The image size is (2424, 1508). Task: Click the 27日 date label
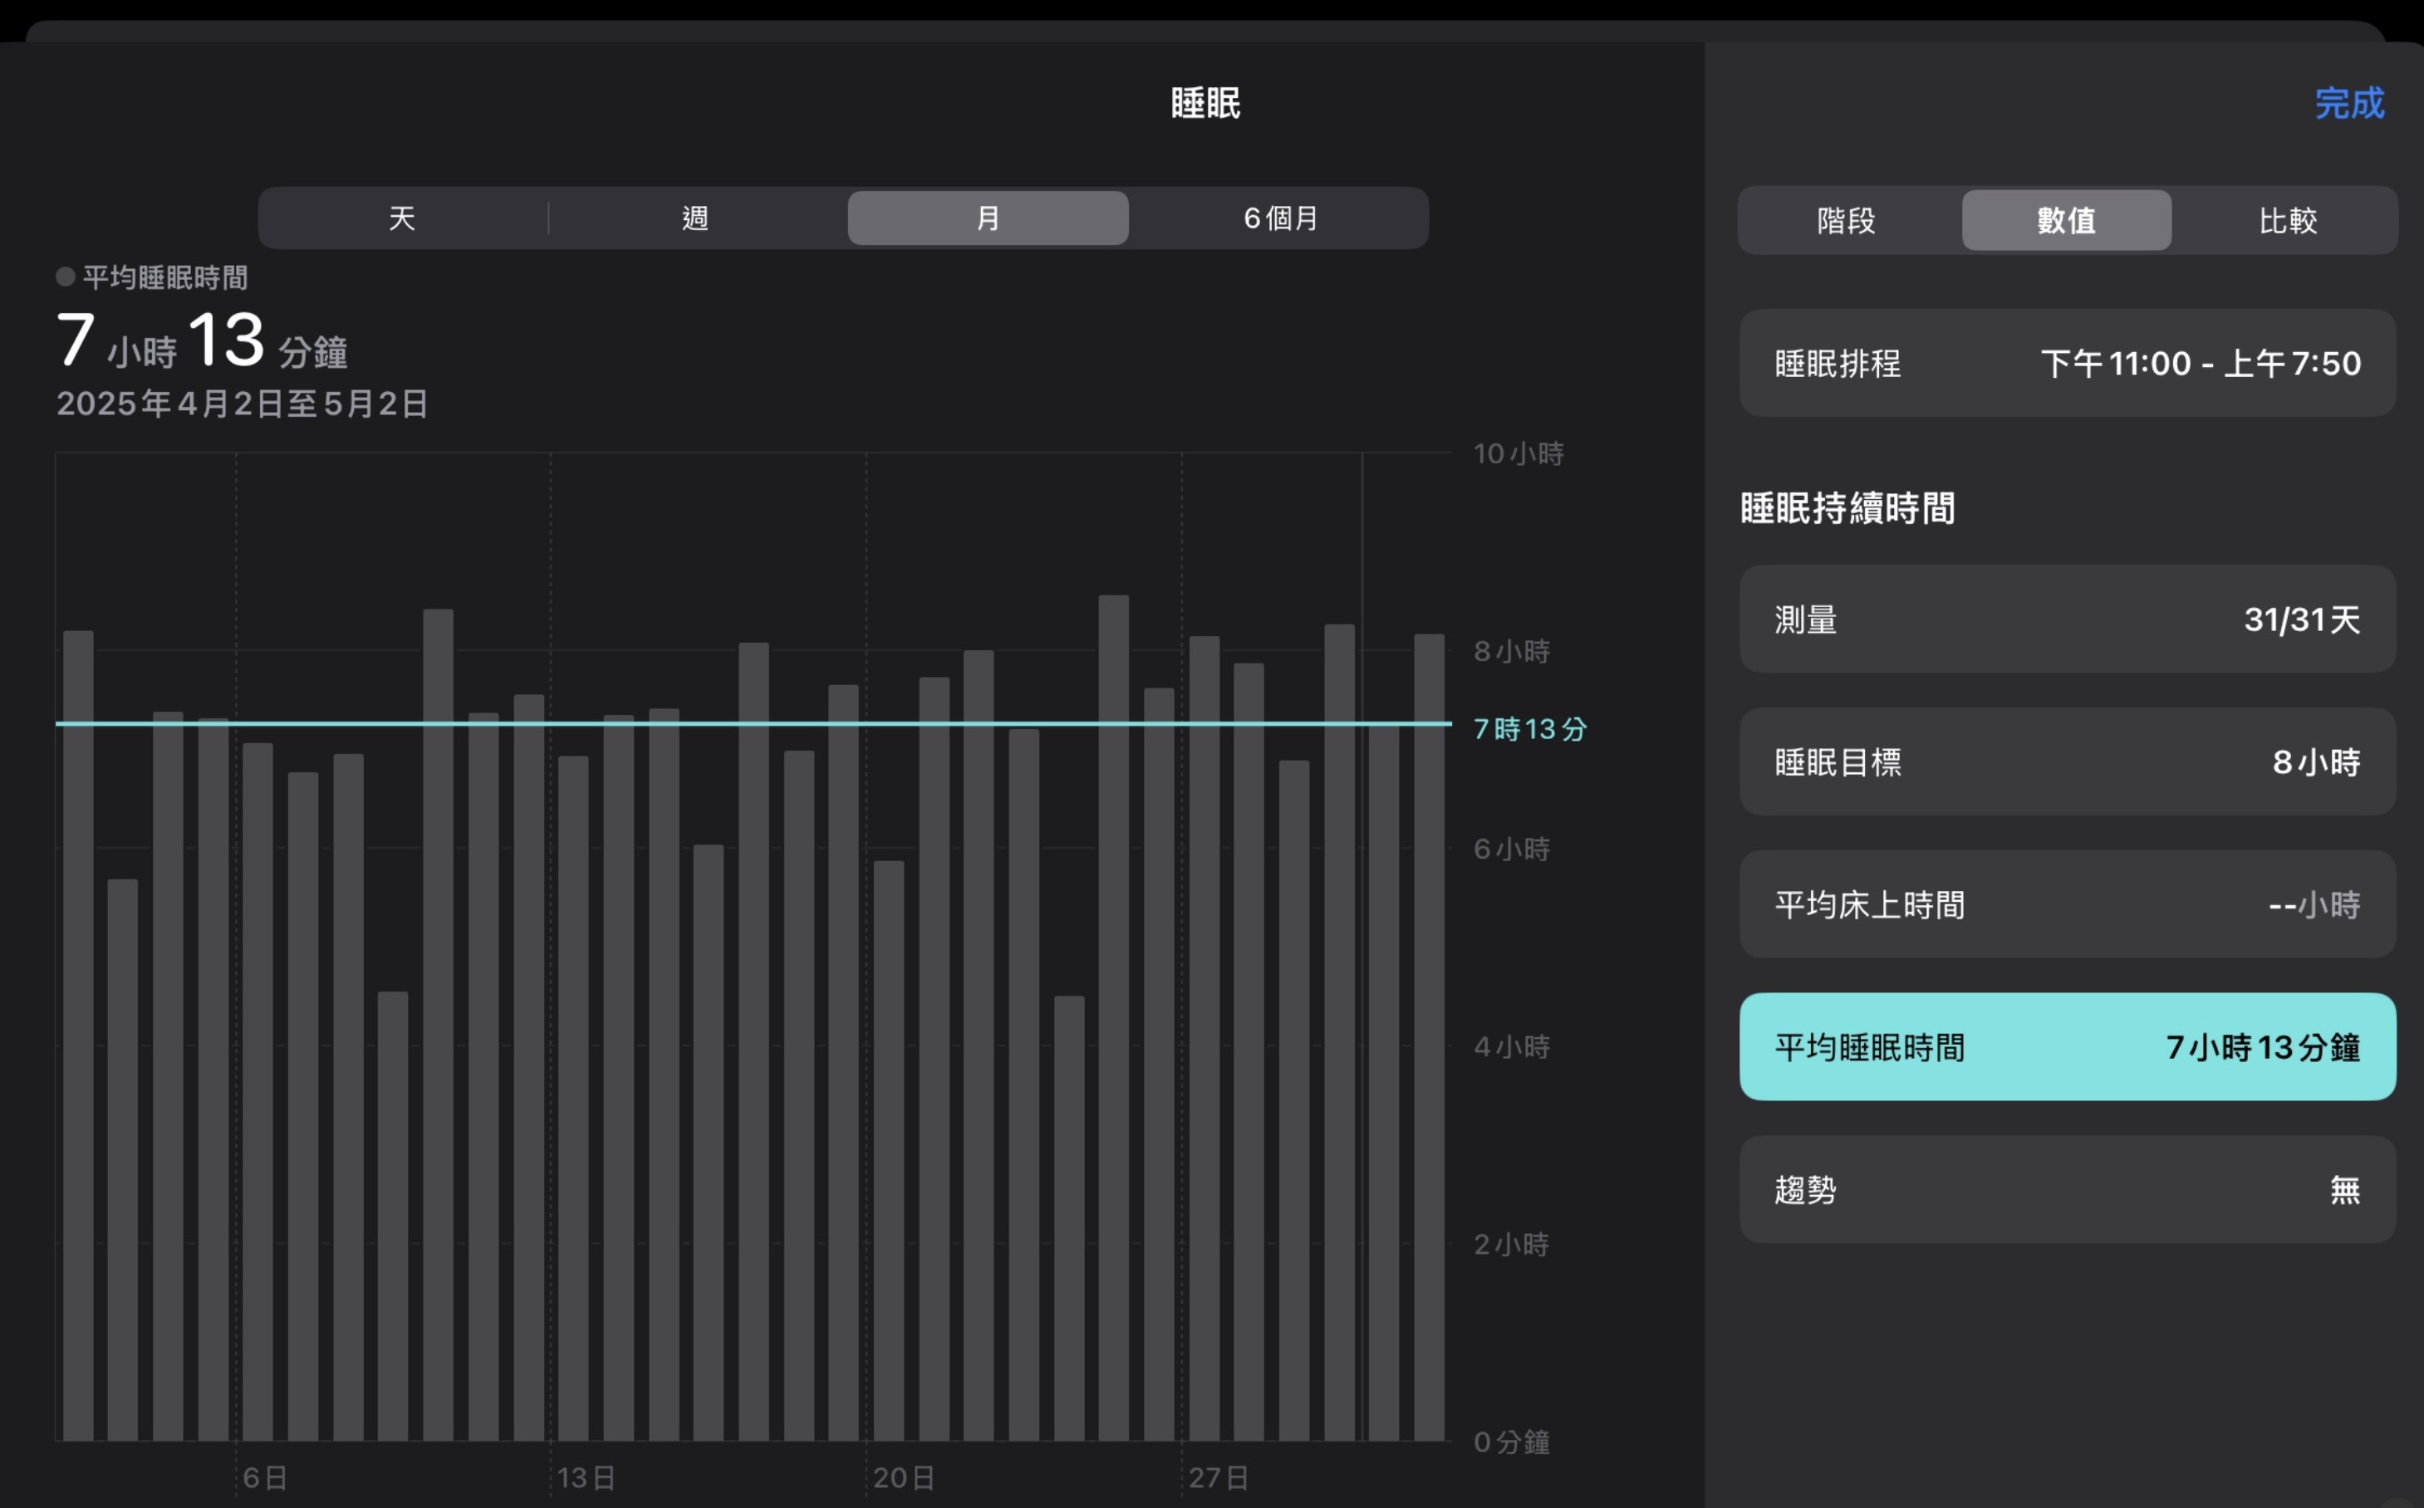pos(1219,1477)
